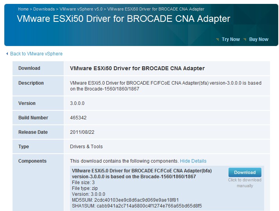The width and height of the screenshot is (279, 211).
Task: Click 'This download contains the following components' text
Action: click(124, 161)
